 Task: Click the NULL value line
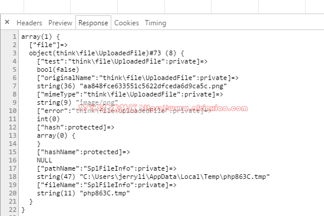click(x=44, y=160)
